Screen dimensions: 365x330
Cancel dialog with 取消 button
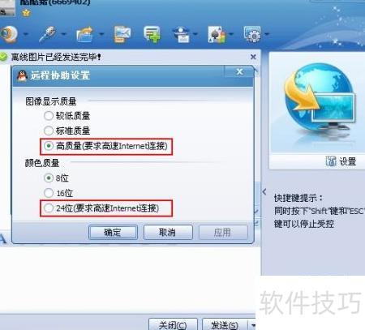click(168, 232)
